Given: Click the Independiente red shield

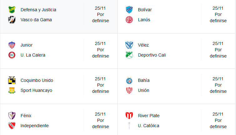Looking at the screenshot, I should [12, 126].
